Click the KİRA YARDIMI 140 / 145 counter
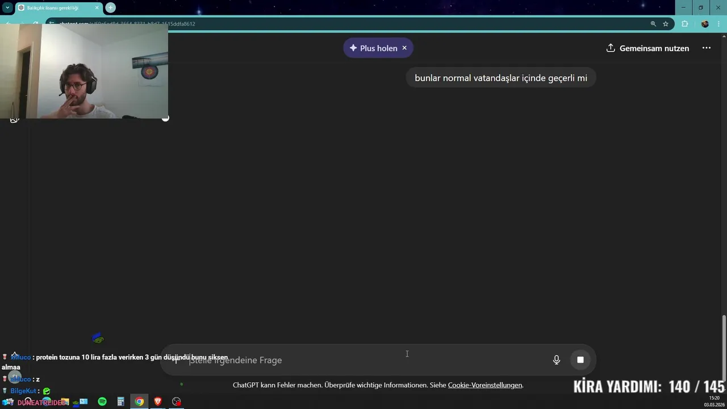This screenshot has width=727, height=409. [x=649, y=387]
